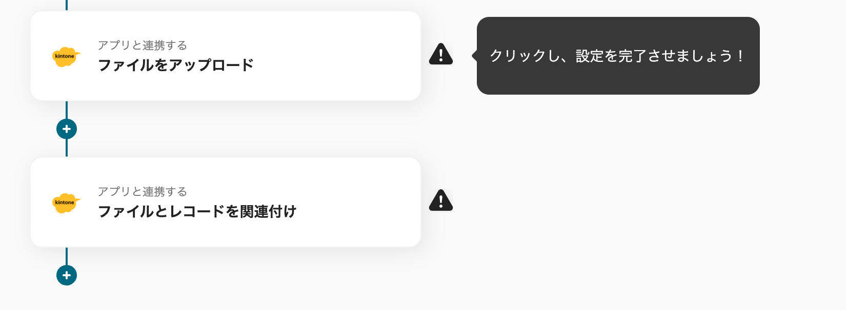Open the ファイルをアップロード step settings
The width and height of the screenshot is (846, 310).
coord(226,55)
